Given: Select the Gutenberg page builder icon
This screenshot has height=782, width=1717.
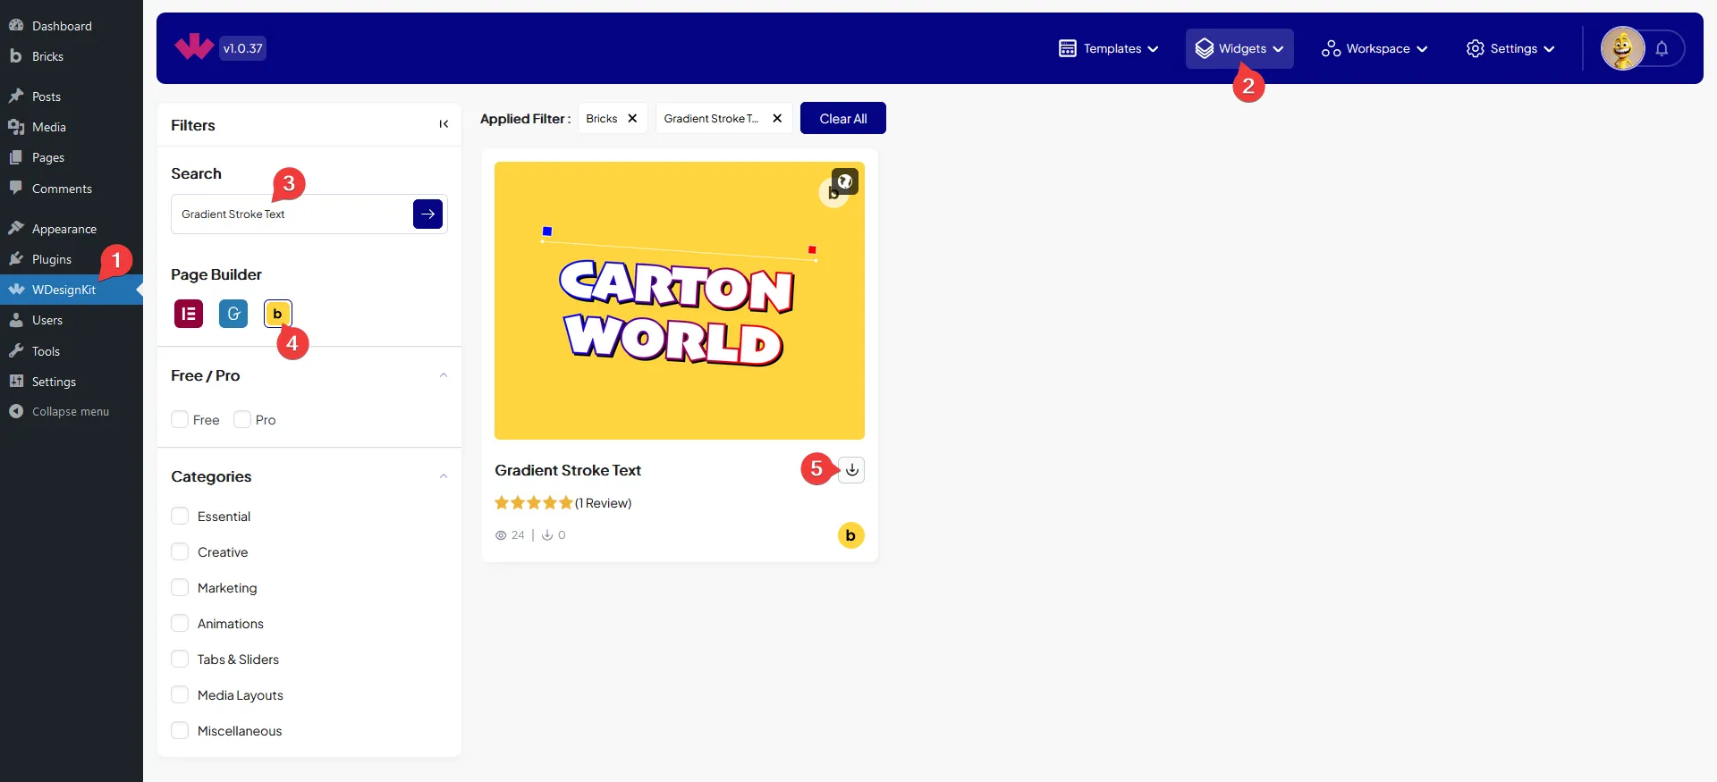Looking at the screenshot, I should tap(233, 314).
